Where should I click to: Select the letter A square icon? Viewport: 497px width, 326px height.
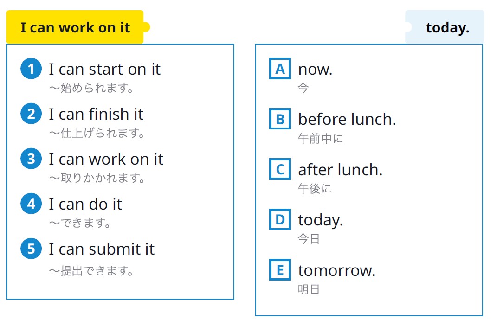[x=280, y=69]
